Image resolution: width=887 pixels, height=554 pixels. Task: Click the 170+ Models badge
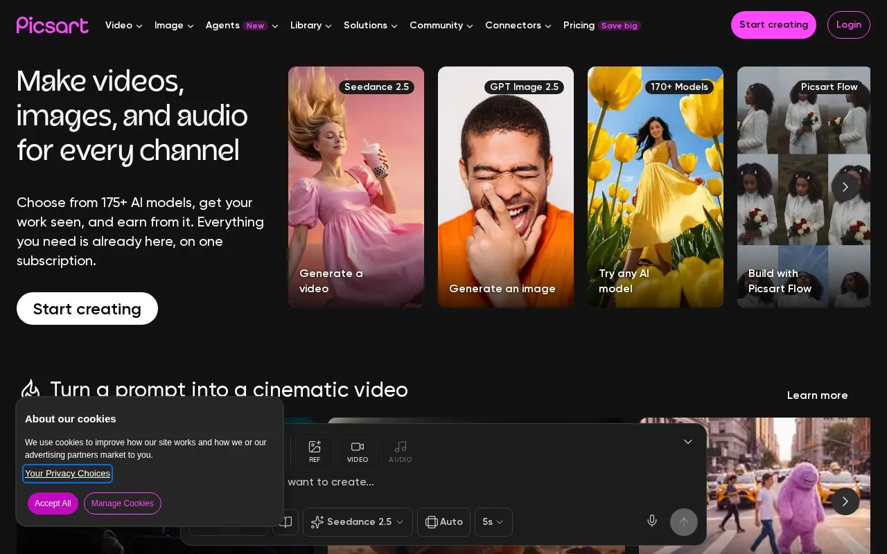tap(679, 87)
